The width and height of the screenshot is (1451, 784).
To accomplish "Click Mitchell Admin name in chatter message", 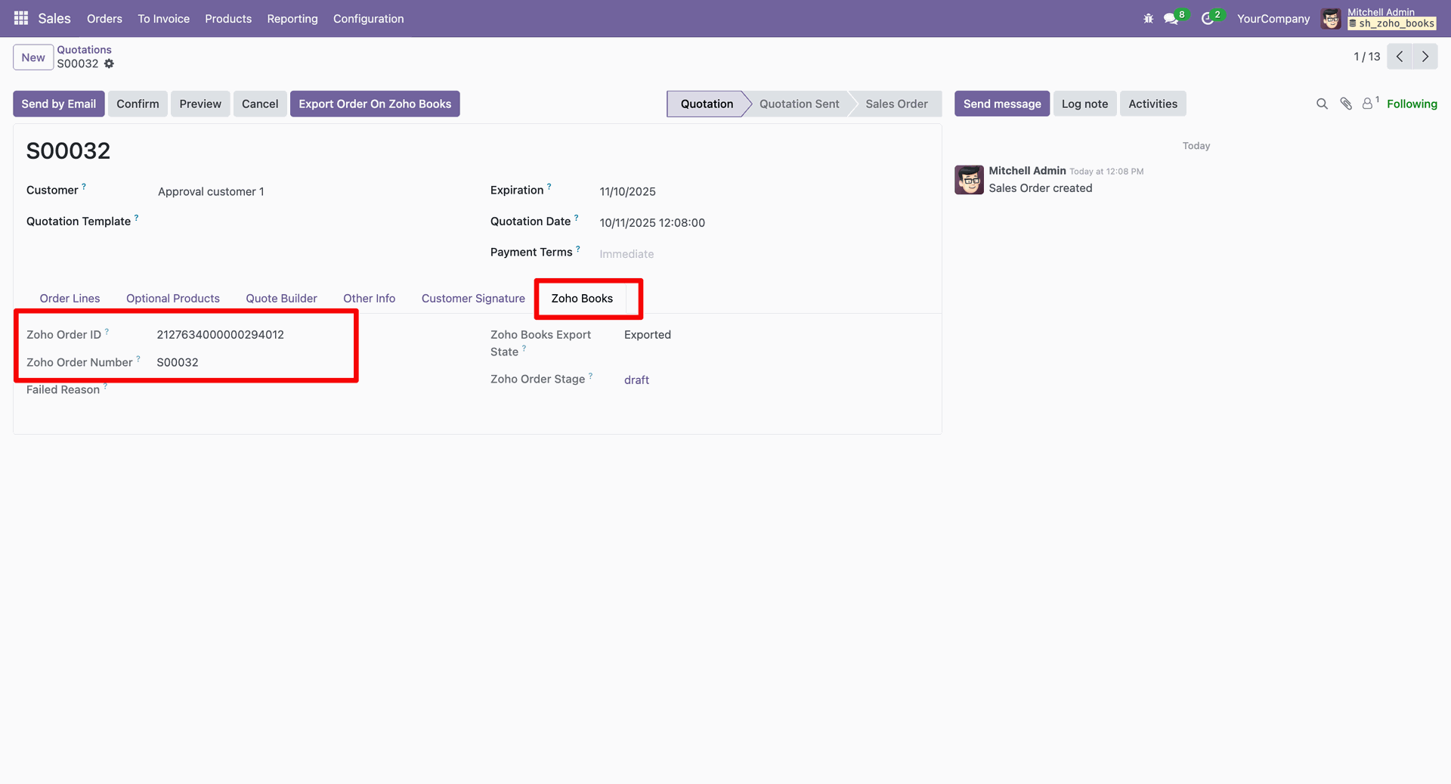I will pos(1027,171).
